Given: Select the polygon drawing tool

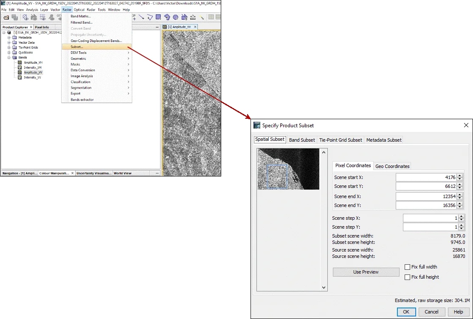Looking at the screenshot, I should (x=168, y=17).
